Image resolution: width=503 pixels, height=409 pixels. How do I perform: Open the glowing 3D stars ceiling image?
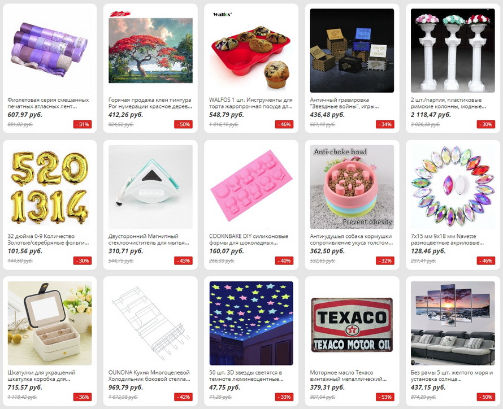[x=251, y=324]
